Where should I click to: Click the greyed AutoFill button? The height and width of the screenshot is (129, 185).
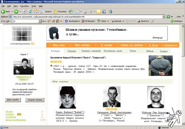(x=131, y=21)
